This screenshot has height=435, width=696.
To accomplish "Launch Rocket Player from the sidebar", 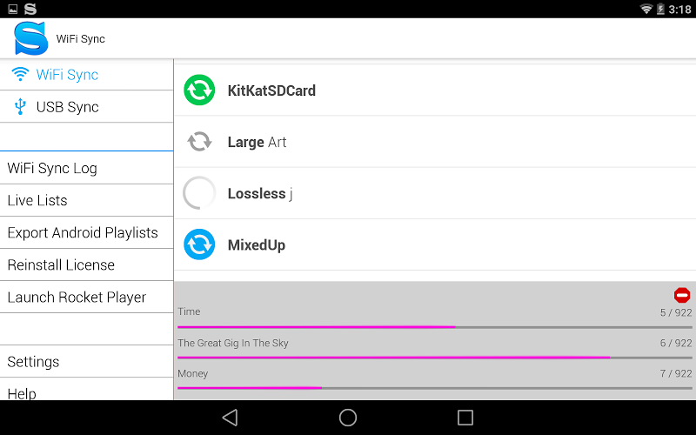I will tap(77, 297).
